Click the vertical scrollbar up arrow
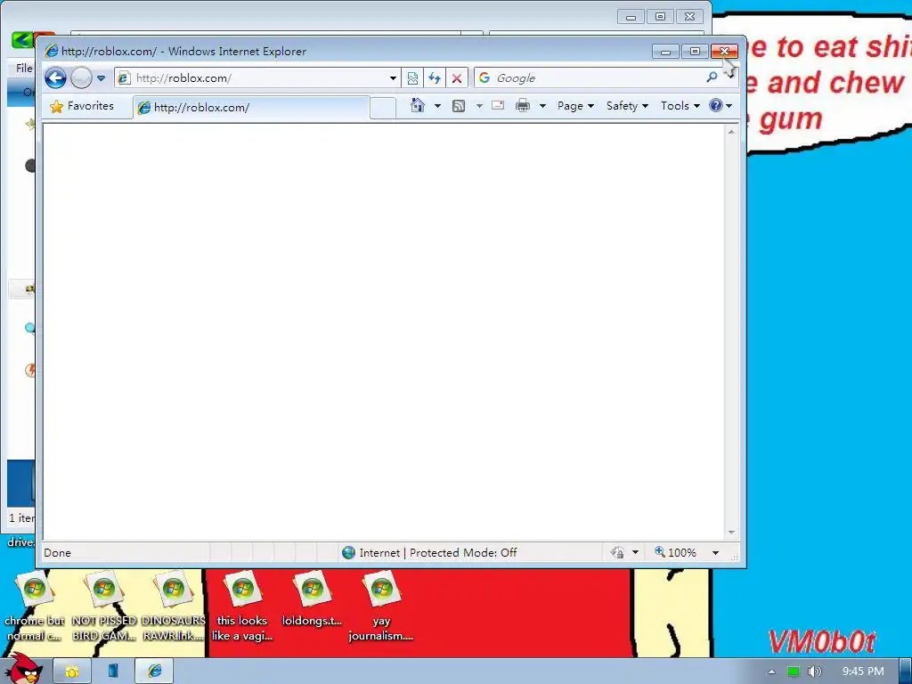The image size is (912, 684). tap(731, 132)
